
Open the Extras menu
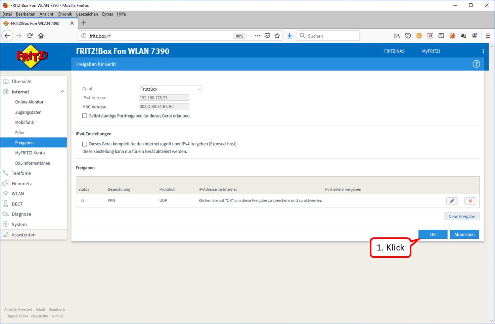[107, 14]
